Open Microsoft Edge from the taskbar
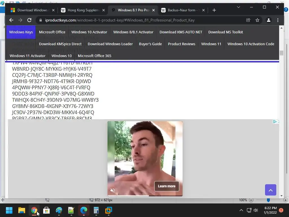The image size is (289, 217). [x=84, y=210]
